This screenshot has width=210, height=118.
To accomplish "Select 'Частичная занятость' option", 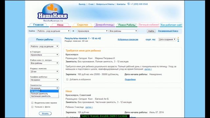I will (x=45, y=96).
